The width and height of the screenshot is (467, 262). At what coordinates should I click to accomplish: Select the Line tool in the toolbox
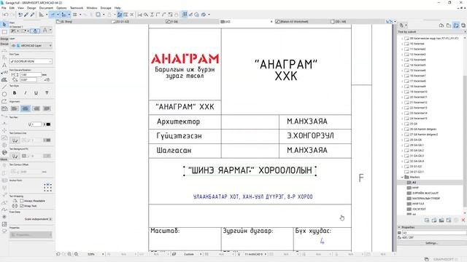[x=4, y=87]
